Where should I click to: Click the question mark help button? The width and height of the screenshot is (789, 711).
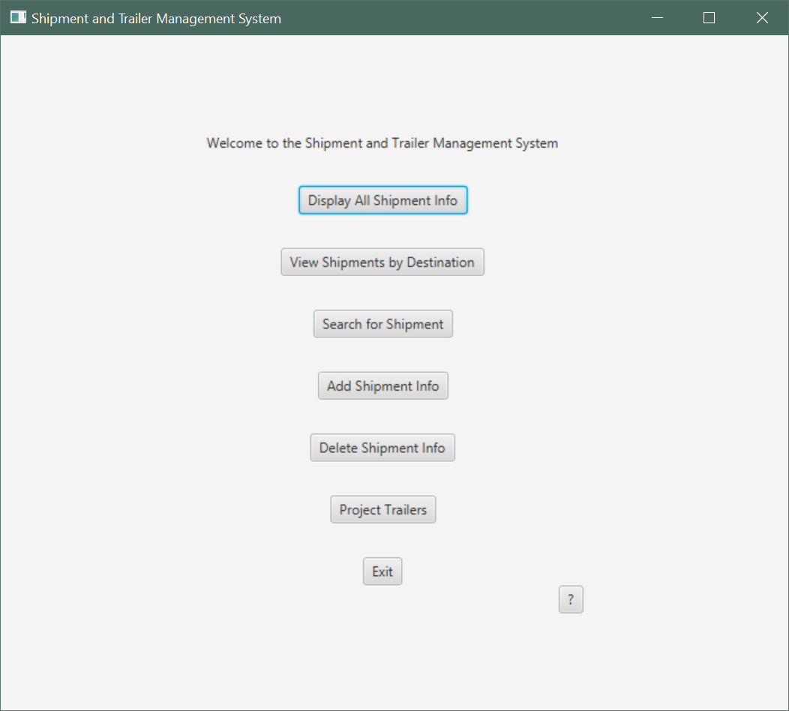tap(571, 599)
